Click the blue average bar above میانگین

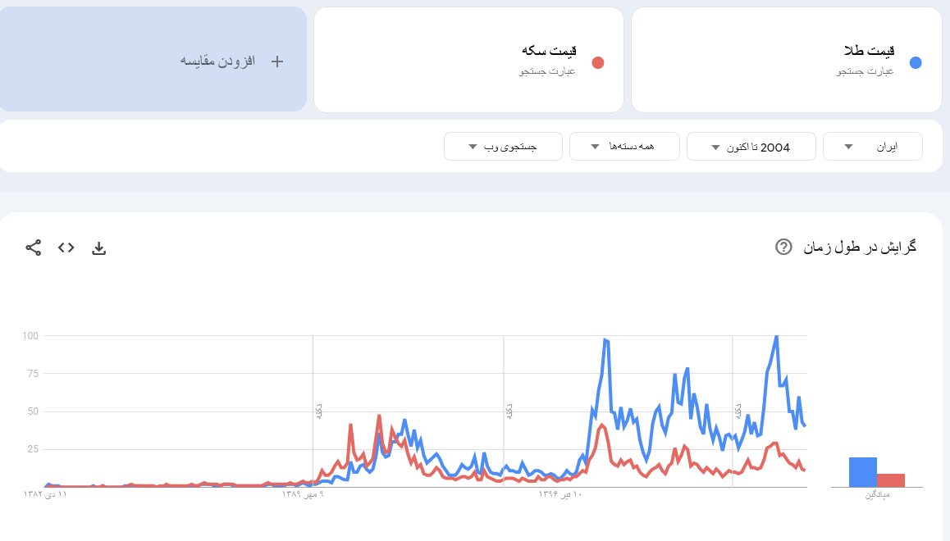863,472
